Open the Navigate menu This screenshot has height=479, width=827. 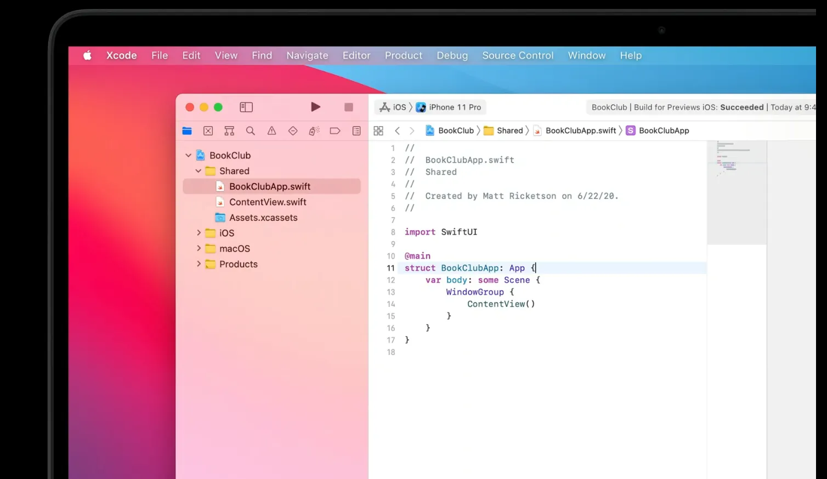click(307, 55)
